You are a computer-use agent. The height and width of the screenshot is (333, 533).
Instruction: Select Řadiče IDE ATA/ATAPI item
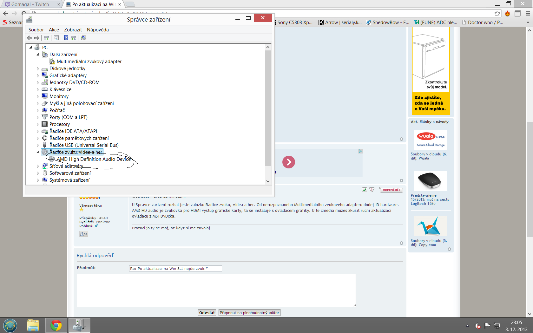point(73,131)
